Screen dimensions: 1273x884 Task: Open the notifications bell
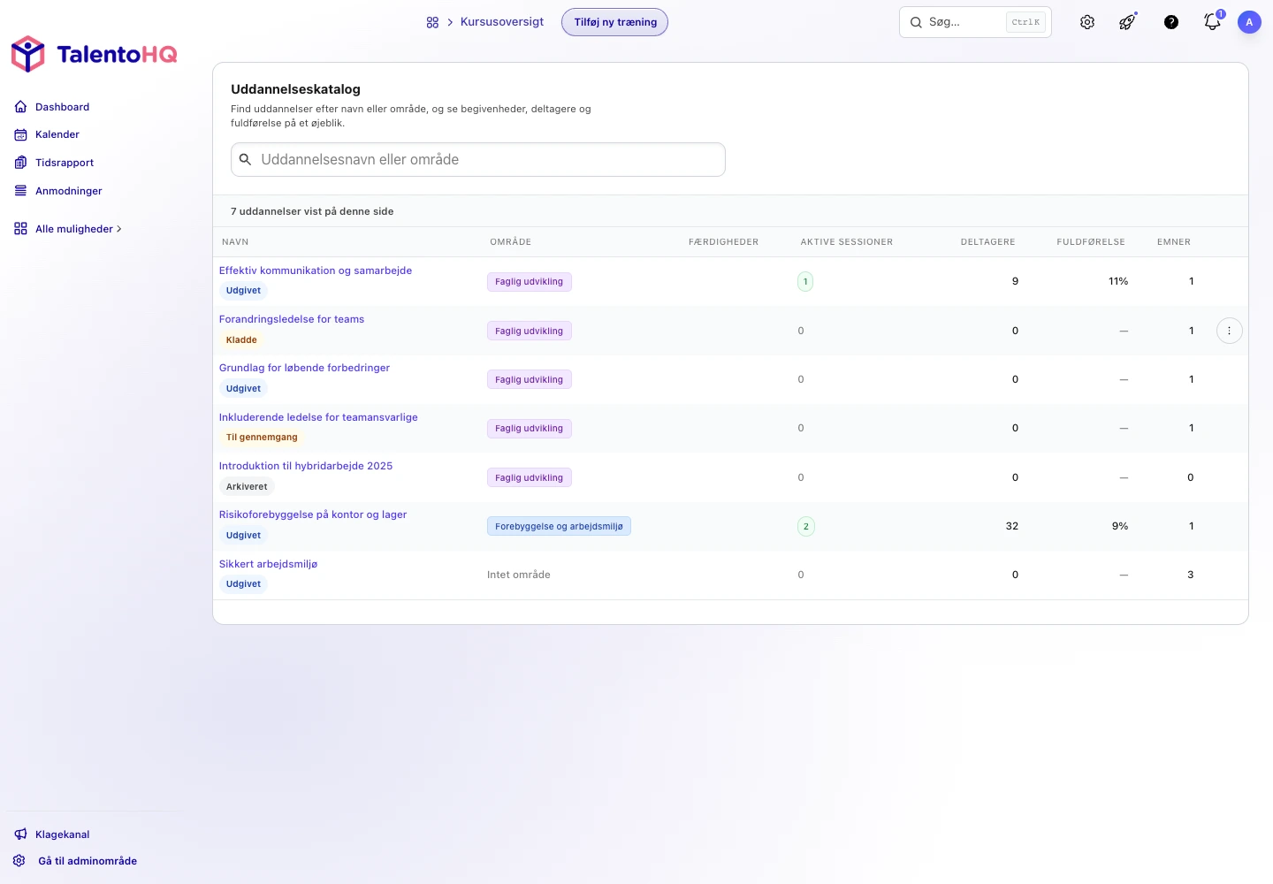pyautogui.click(x=1213, y=21)
